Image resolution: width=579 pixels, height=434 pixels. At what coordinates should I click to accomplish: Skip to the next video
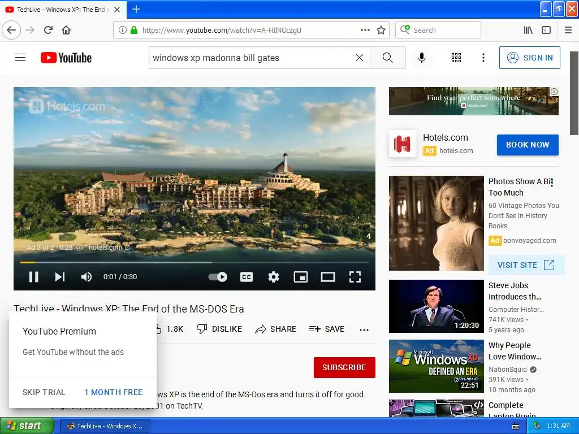[x=60, y=277]
